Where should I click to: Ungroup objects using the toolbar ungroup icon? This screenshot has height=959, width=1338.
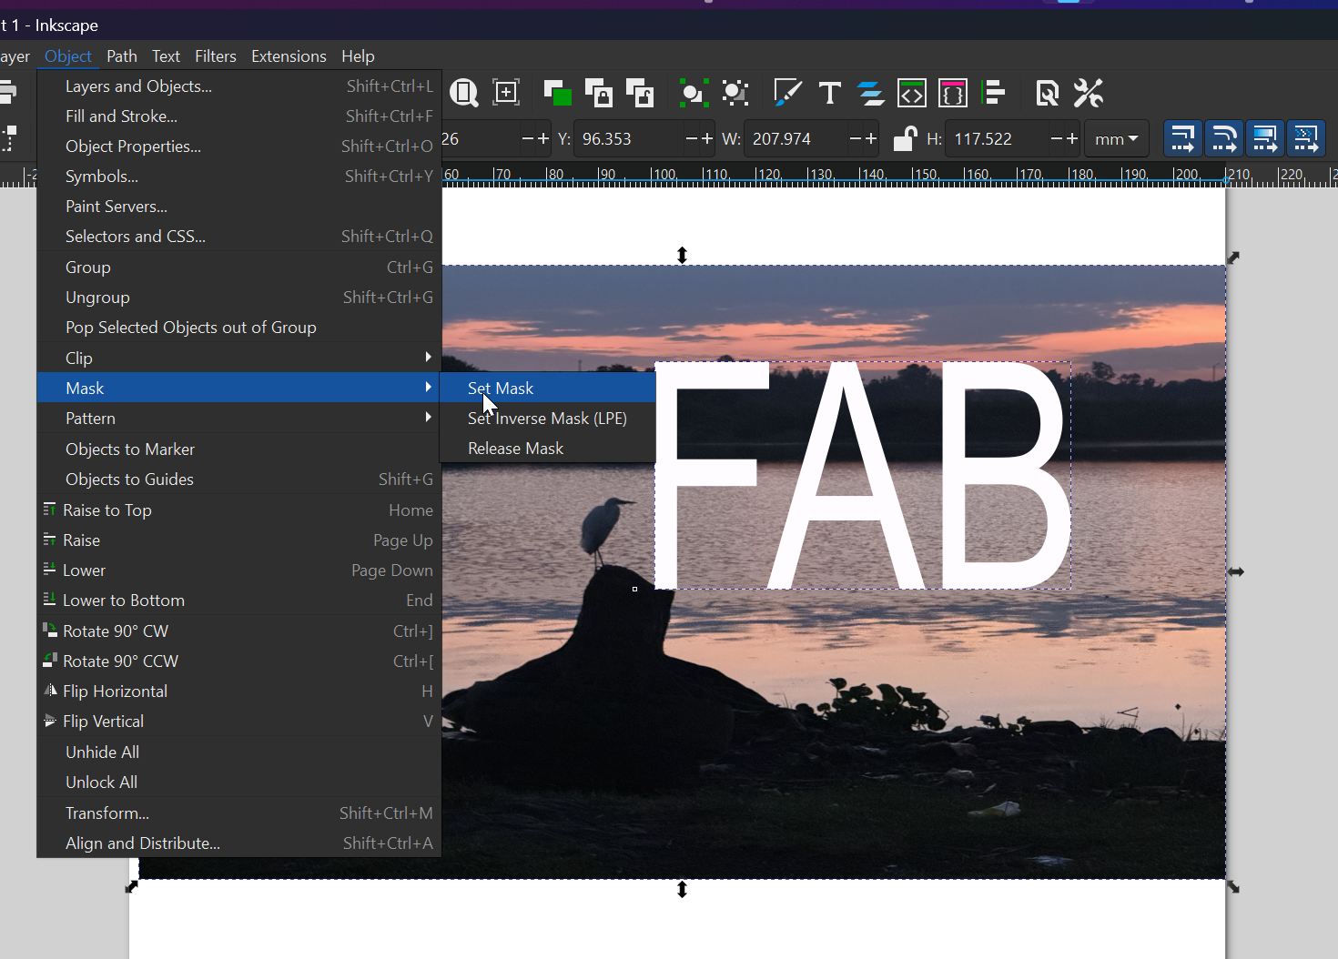(x=735, y=93)
